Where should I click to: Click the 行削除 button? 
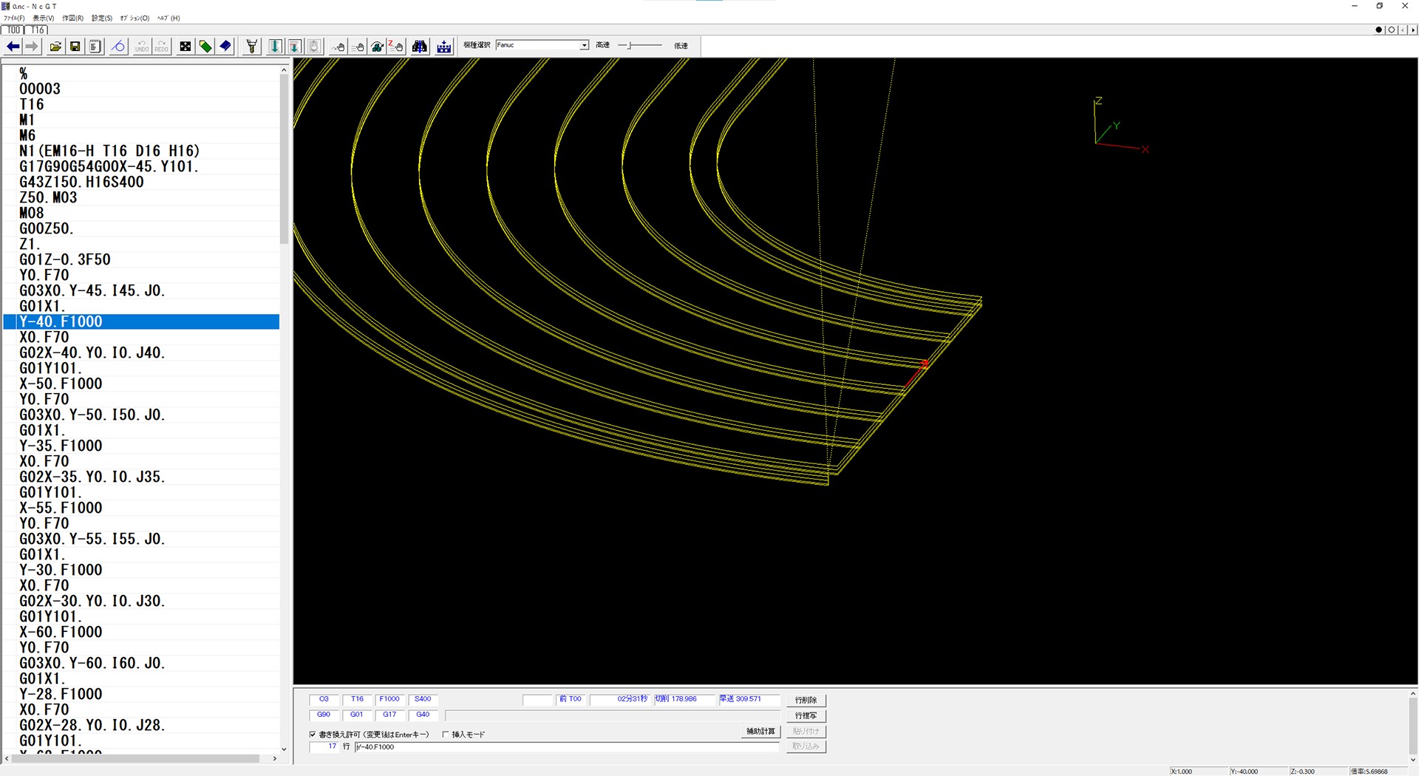point(806,700)
